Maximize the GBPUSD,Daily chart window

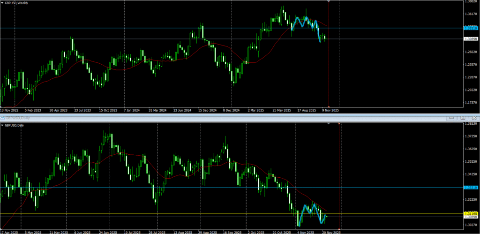point(462,117)
